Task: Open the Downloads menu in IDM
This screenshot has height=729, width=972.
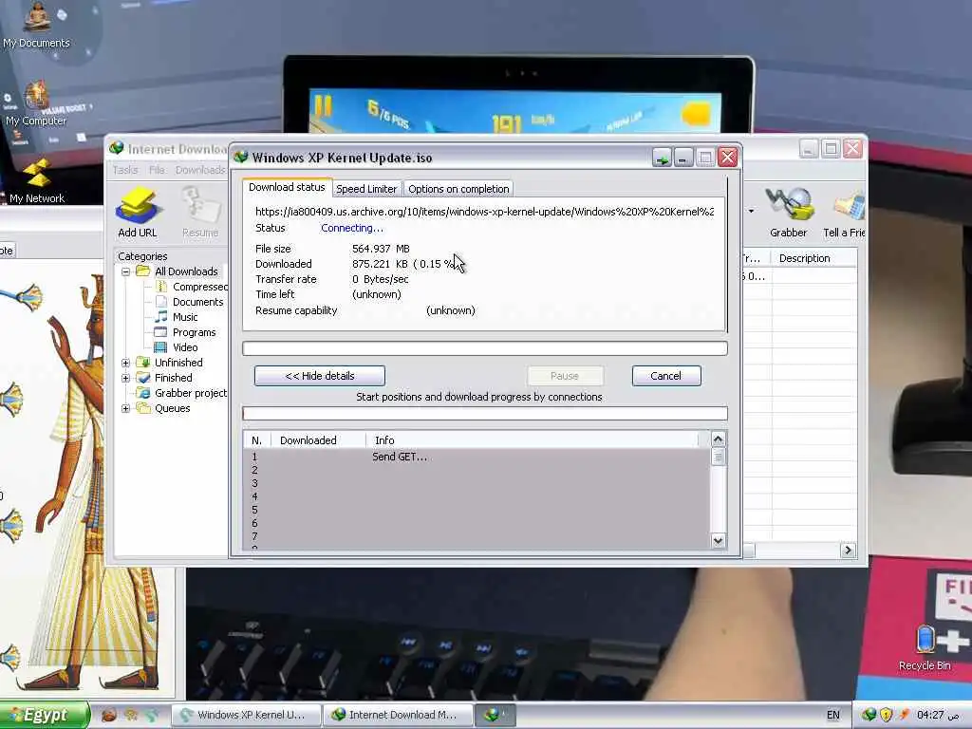Action: (x=200, y=170)
